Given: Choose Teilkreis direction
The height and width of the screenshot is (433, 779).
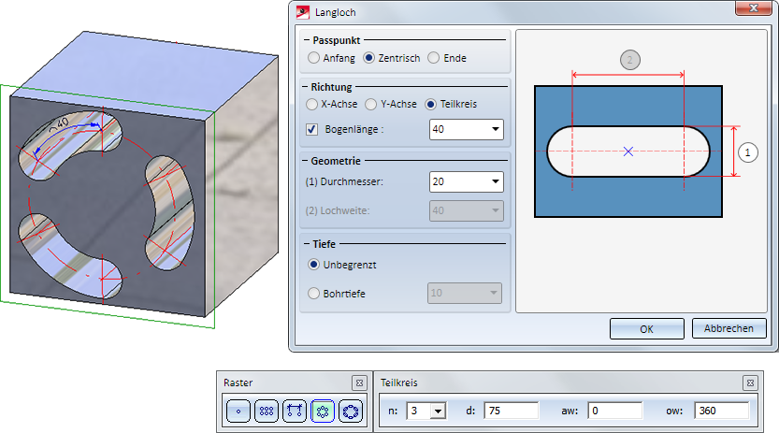Looking at the screenshot, I should tap(430, 105).
